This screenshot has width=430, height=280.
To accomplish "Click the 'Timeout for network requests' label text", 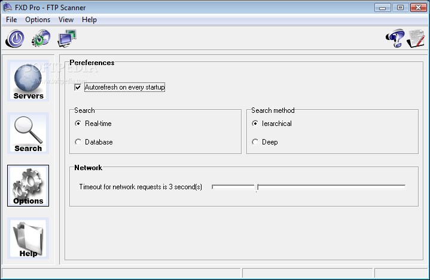I will pos(141,187).
